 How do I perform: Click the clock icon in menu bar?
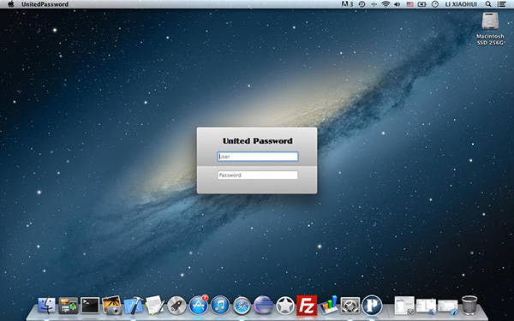435,4
